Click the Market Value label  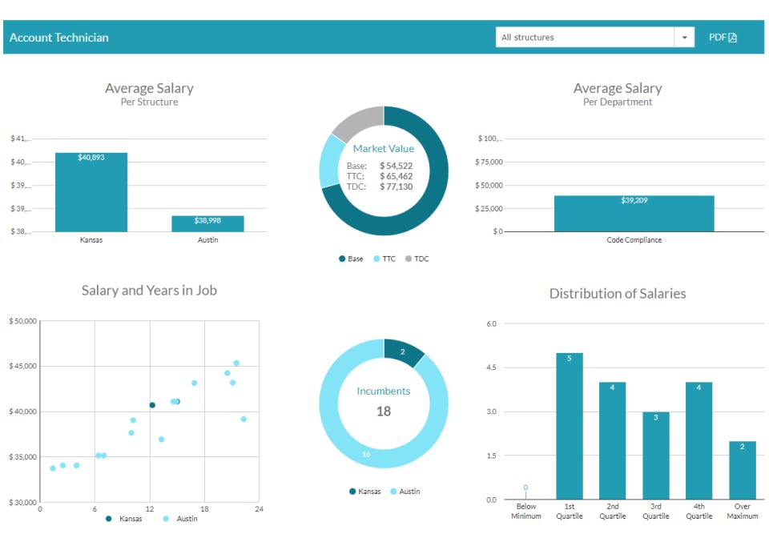(384, 148)
